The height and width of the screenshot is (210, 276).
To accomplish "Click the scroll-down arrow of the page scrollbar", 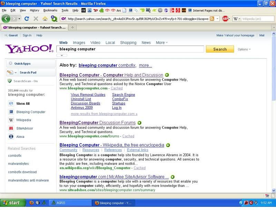I will tap(274, 190).
